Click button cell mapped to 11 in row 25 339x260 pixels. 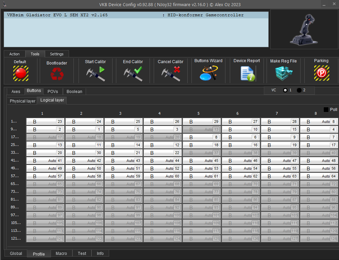[x=85, y=145]
